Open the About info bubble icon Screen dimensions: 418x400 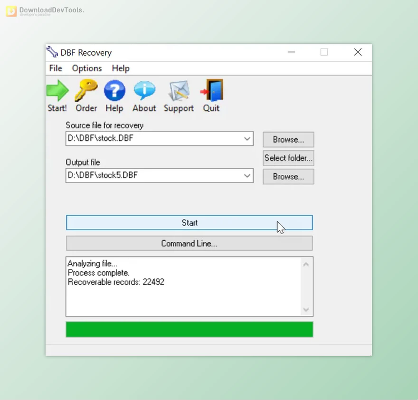pyautogui.click(x=144, y=91)
